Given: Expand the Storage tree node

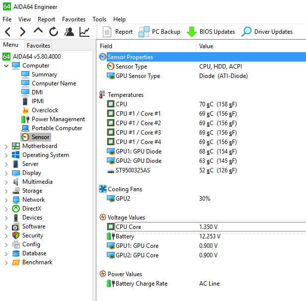Looking at the screenshot, I should pos(6,191).
